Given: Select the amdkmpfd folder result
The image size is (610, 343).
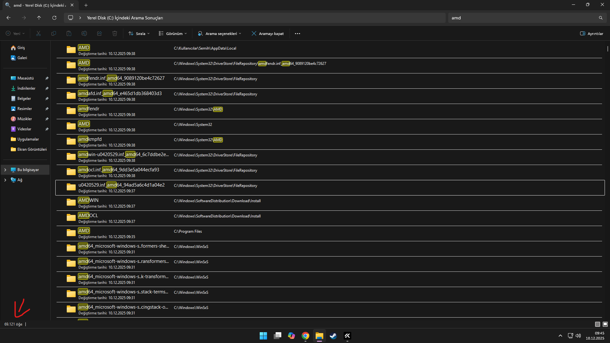Looking at the screenshot, I should click(x=330, y=142).
